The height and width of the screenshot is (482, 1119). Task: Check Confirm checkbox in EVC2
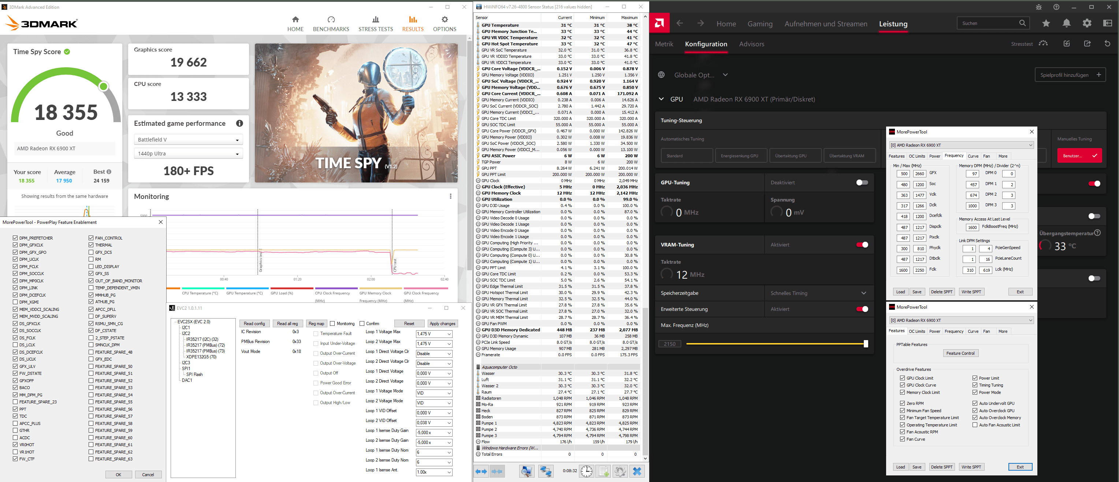(x=362, y=323)
